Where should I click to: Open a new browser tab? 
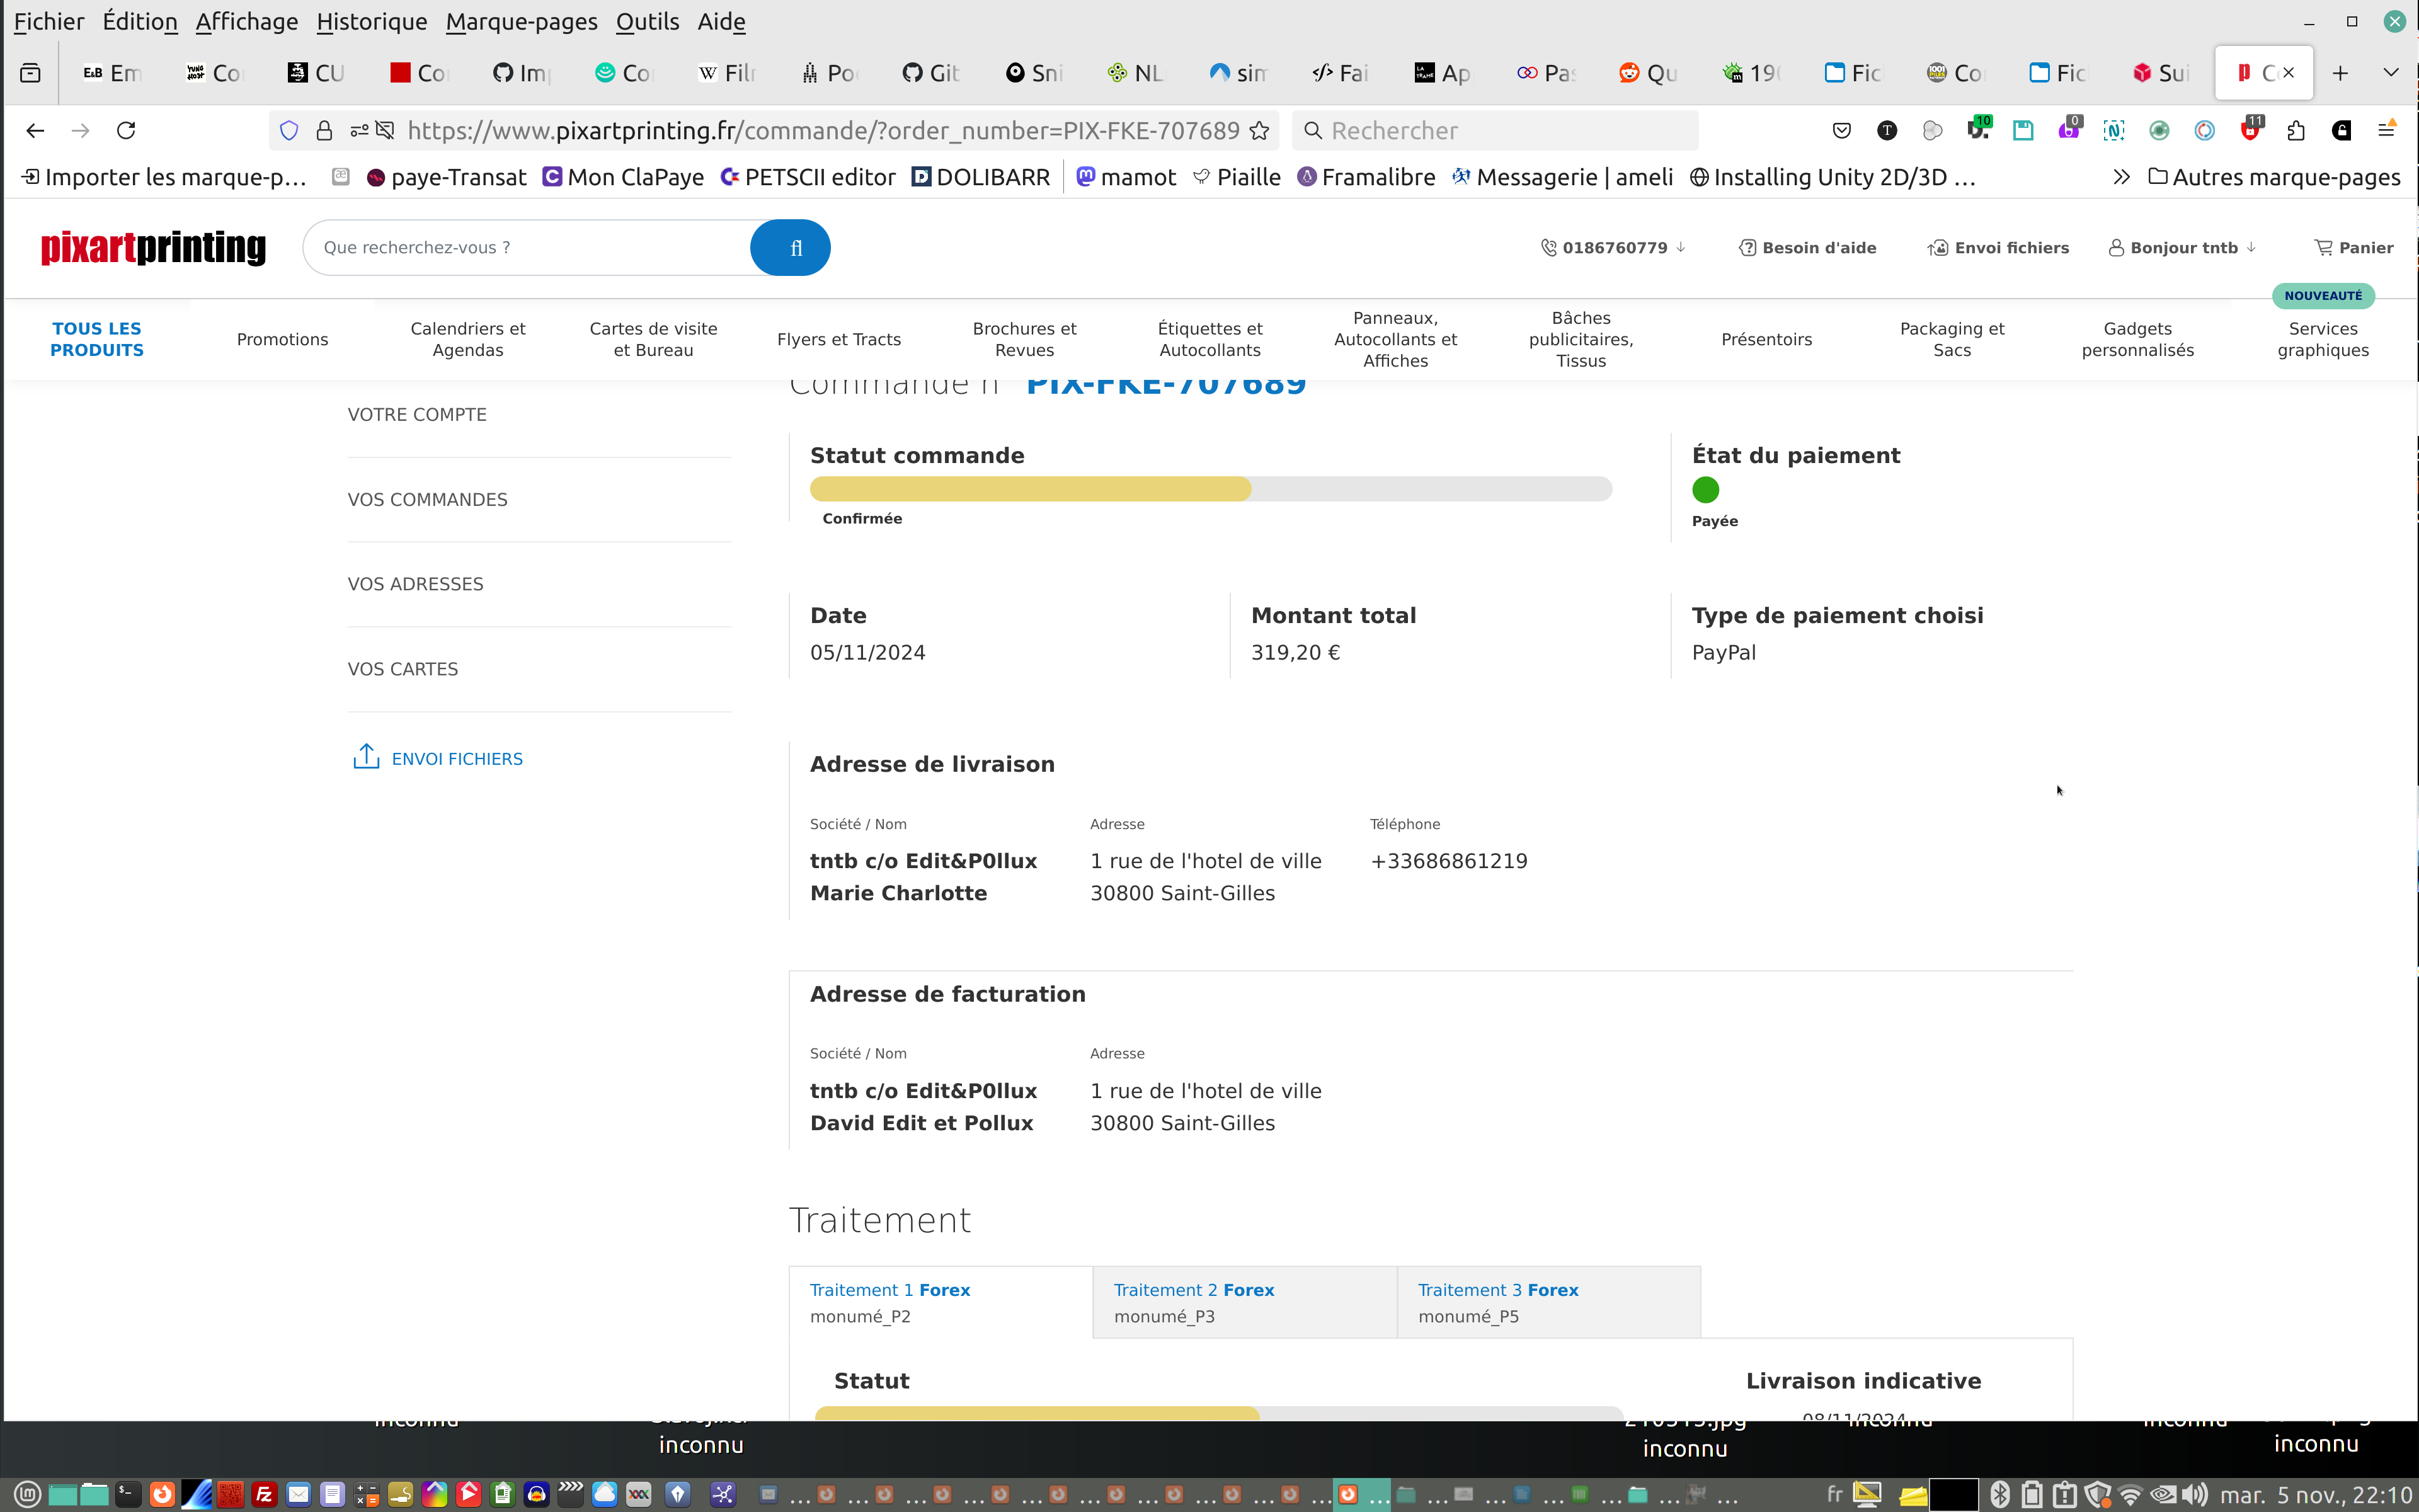2340,73
